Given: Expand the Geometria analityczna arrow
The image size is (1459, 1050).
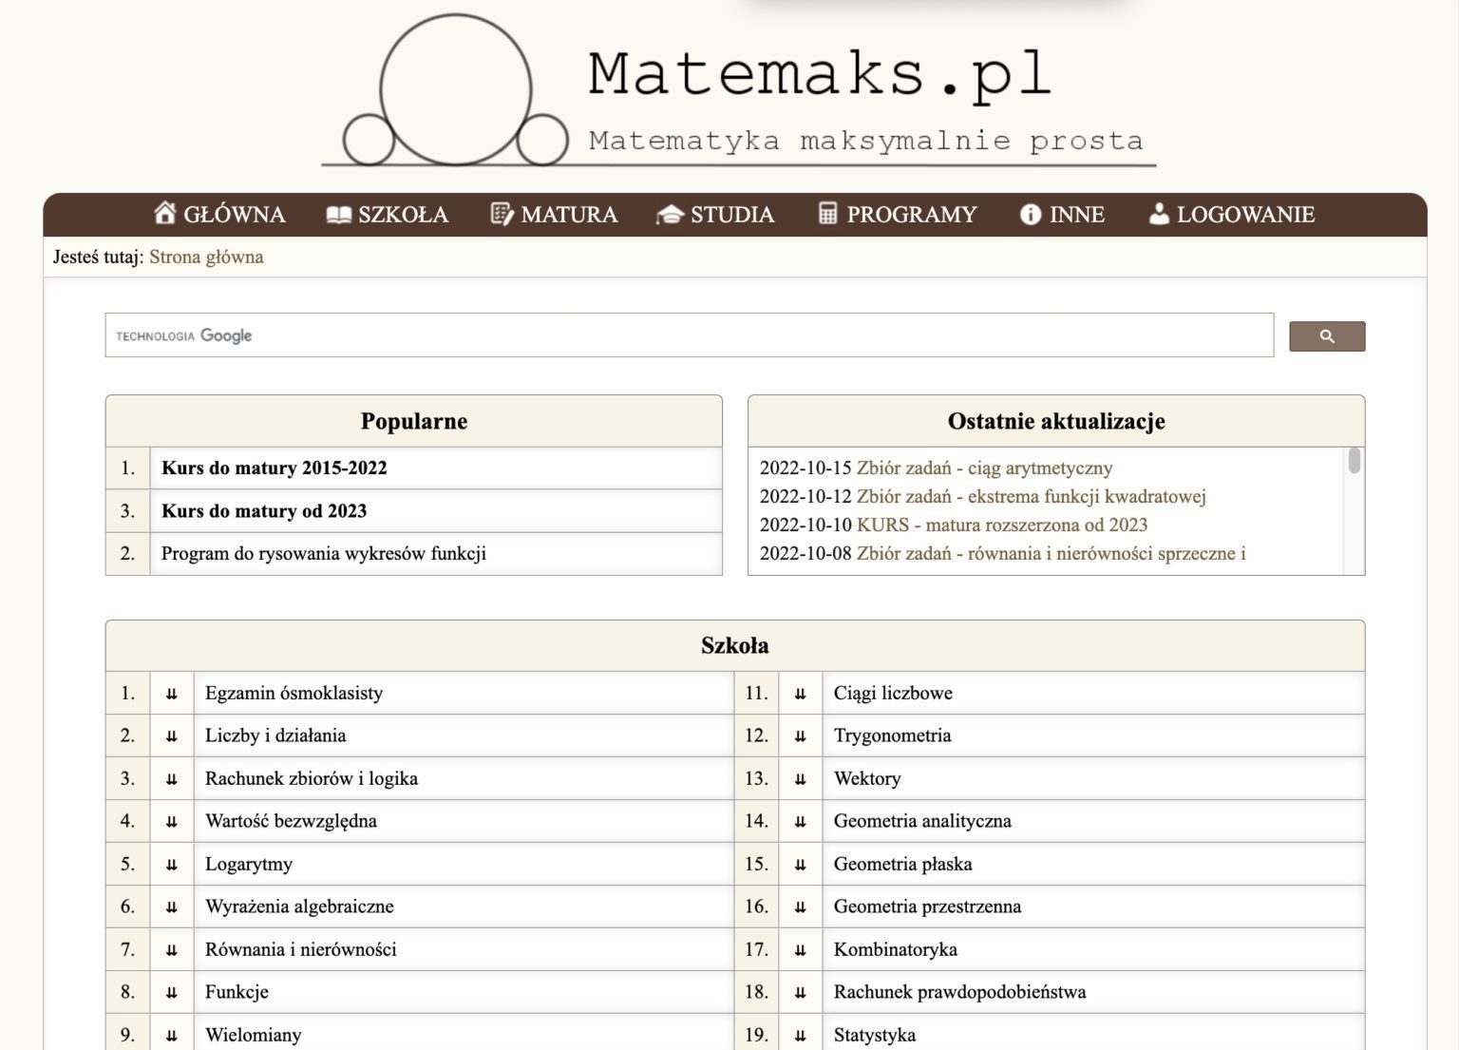Looking at the screenshot, I should (x=801, y=822).
